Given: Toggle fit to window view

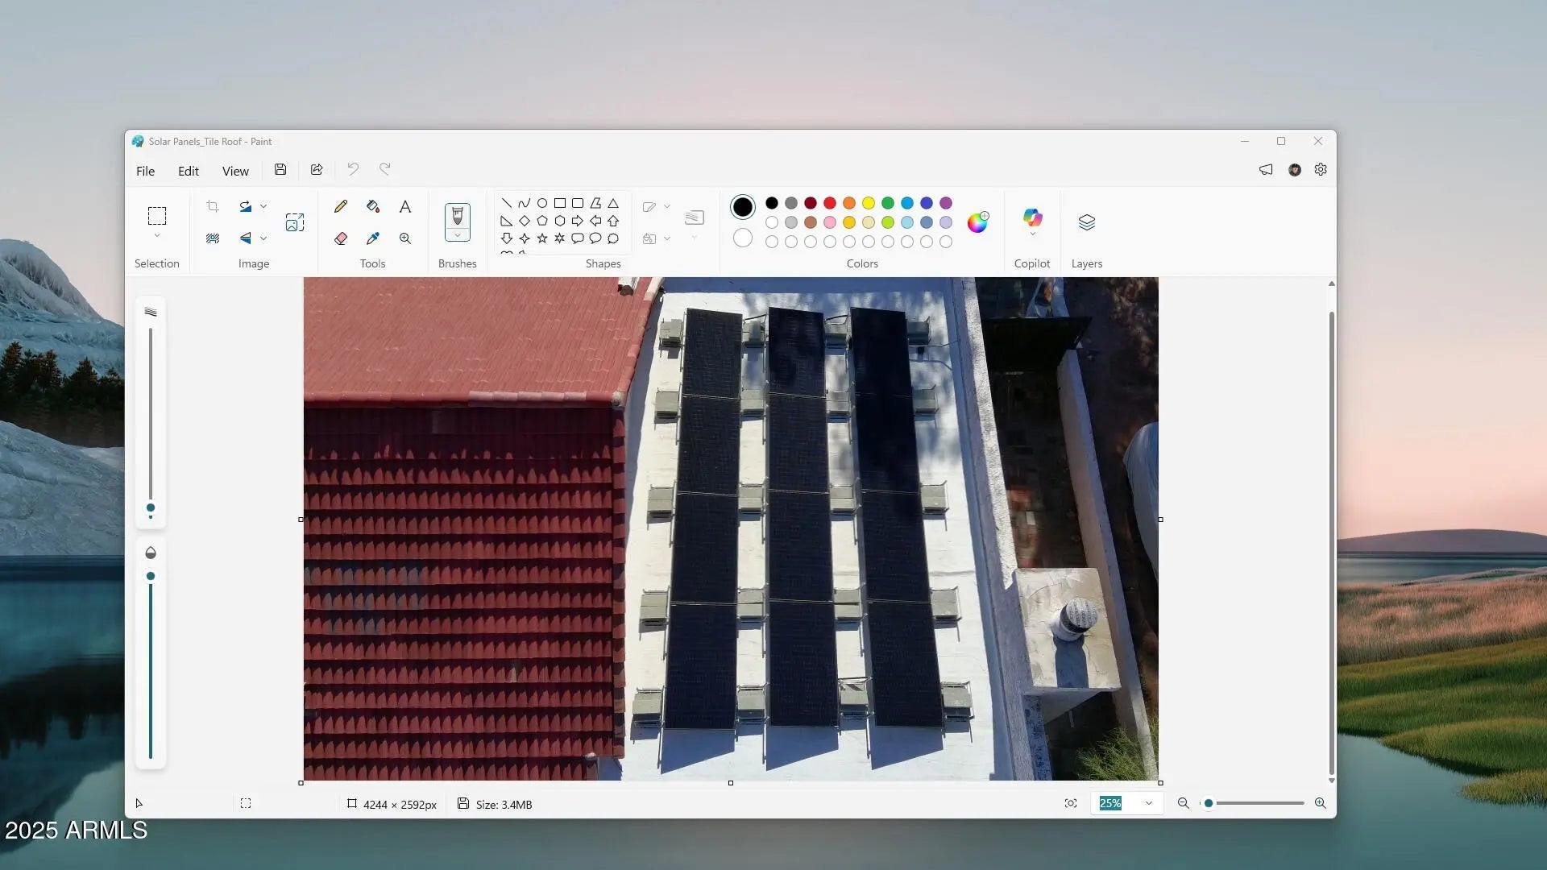Looking at the screenshot, I should 1071,803.
